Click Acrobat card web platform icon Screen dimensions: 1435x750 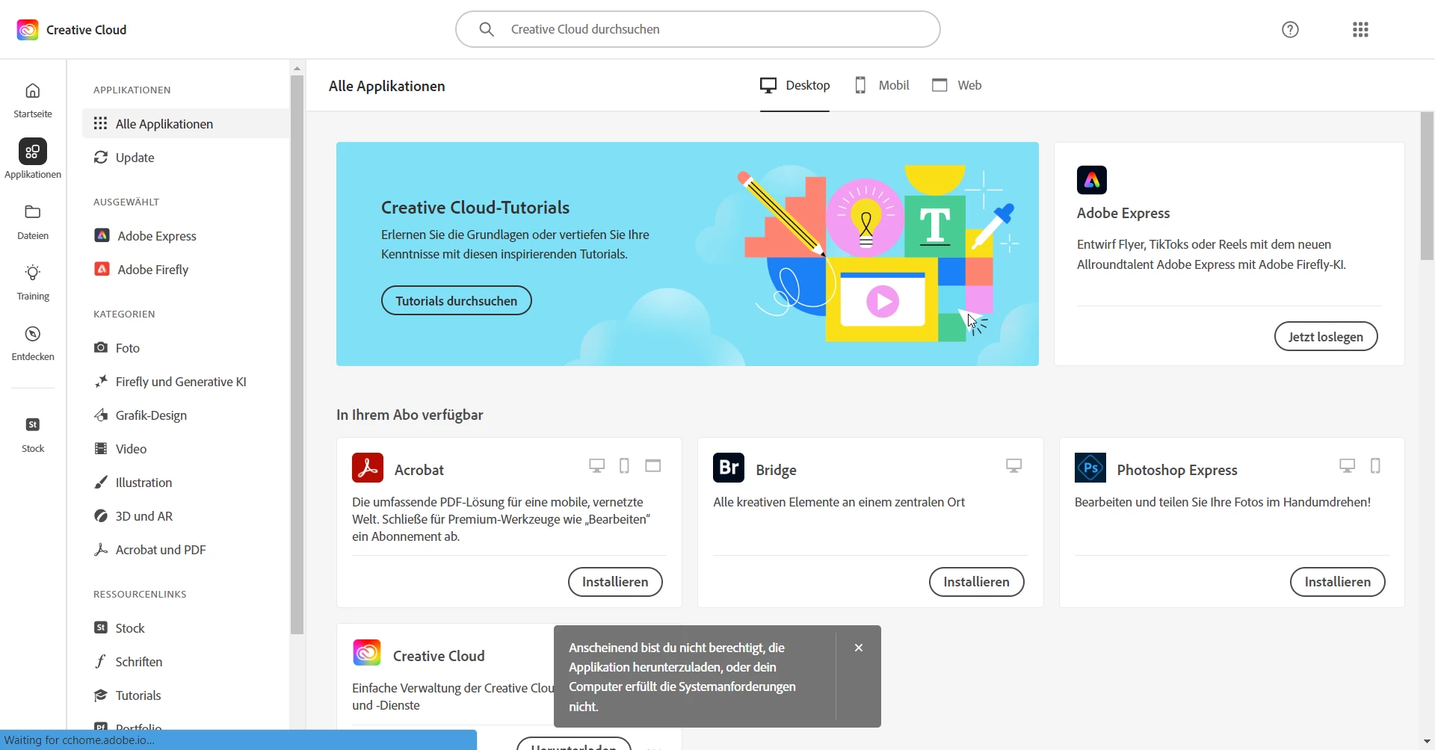[x=653, y=466]
